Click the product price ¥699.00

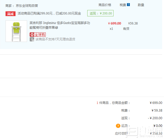pyautogui.click(x=115, y=23)
